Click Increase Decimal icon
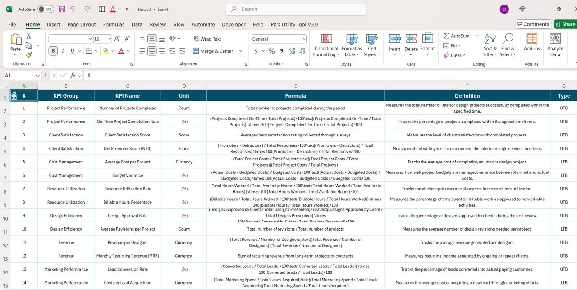 coord(292,51)
